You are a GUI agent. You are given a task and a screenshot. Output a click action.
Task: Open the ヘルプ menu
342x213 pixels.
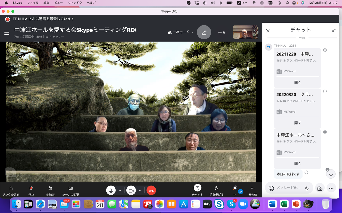tap(91, 3)
